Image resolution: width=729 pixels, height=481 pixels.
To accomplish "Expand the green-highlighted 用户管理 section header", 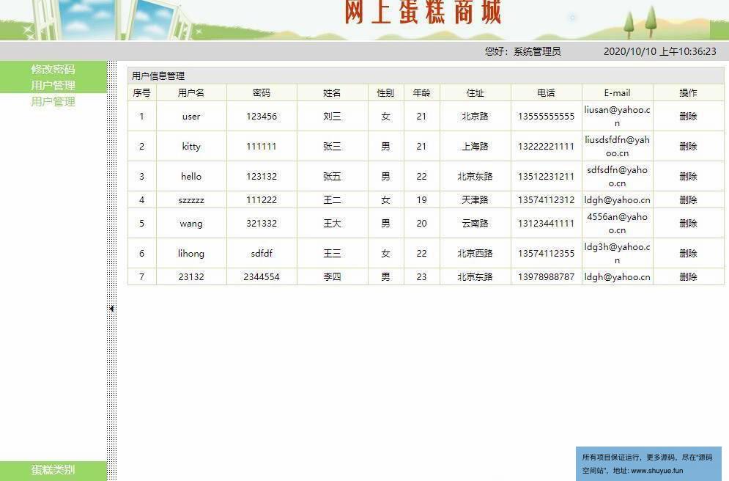I will click(x=53, y=85).
